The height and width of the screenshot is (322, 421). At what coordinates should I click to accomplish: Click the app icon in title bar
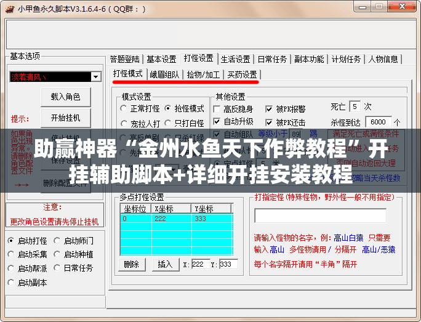tap(10, 9)
